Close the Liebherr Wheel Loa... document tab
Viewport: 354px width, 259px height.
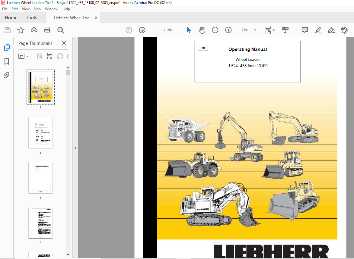(x=96, y=17)
